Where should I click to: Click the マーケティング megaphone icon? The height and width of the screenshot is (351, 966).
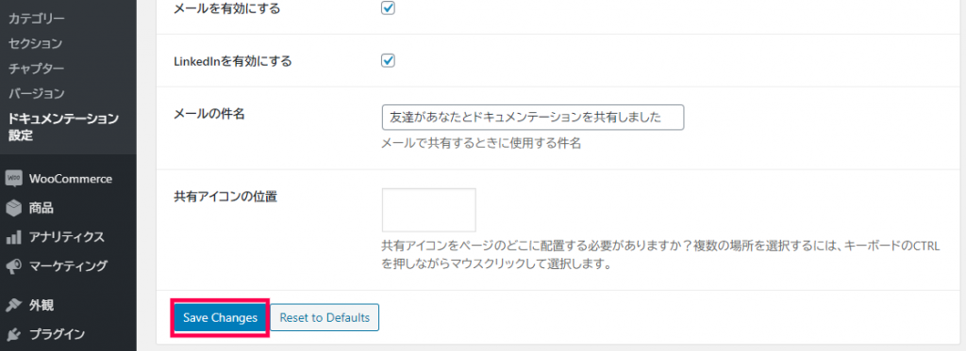tap(13, 266)
